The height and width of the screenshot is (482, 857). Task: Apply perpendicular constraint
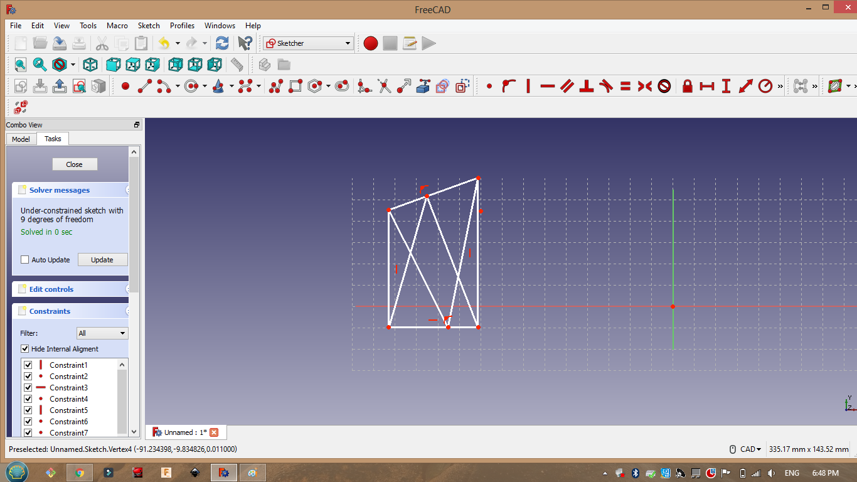click(x=587, y=86)
